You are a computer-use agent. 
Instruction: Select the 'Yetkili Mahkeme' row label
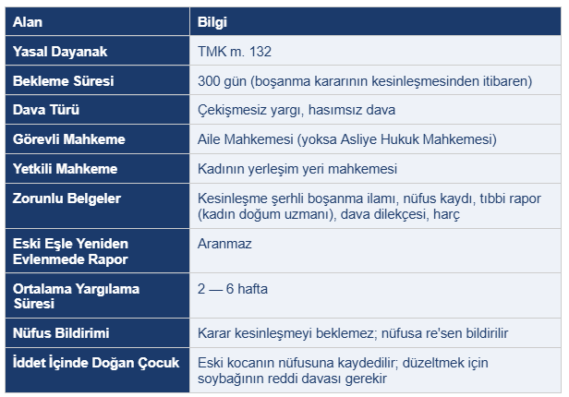(x=65, y=169)
